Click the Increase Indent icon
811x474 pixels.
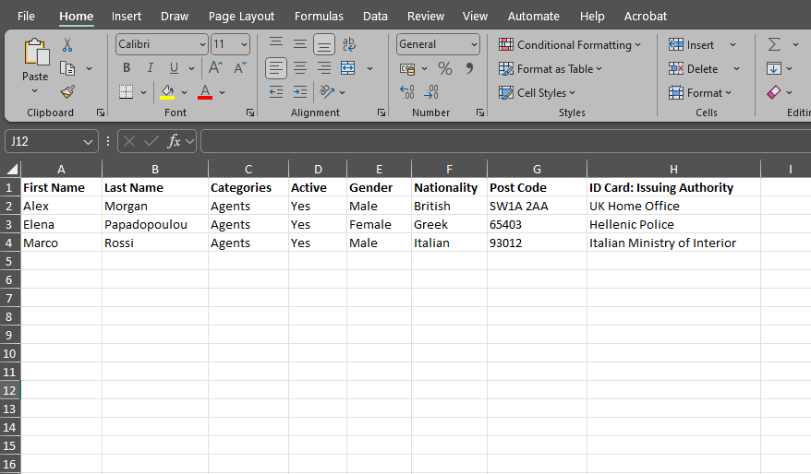[299, 92]
